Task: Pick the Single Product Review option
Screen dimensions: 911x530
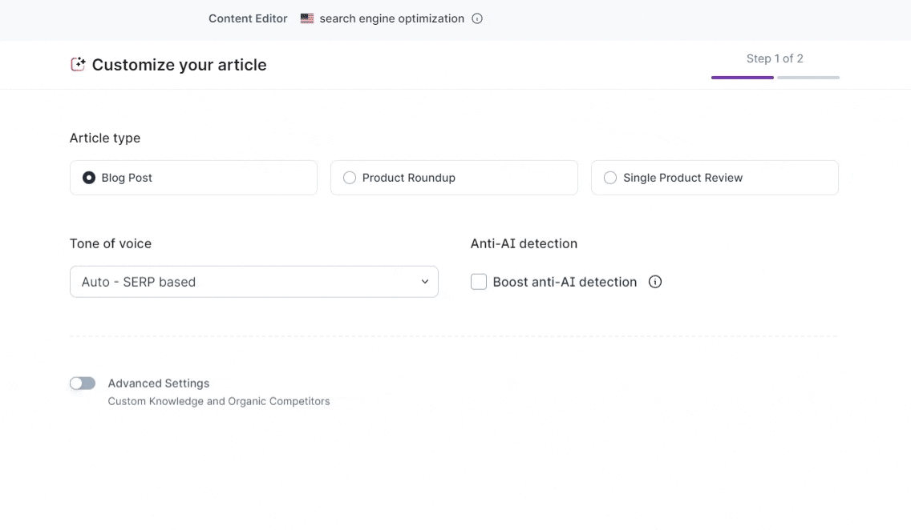Action: pos(610,178)
